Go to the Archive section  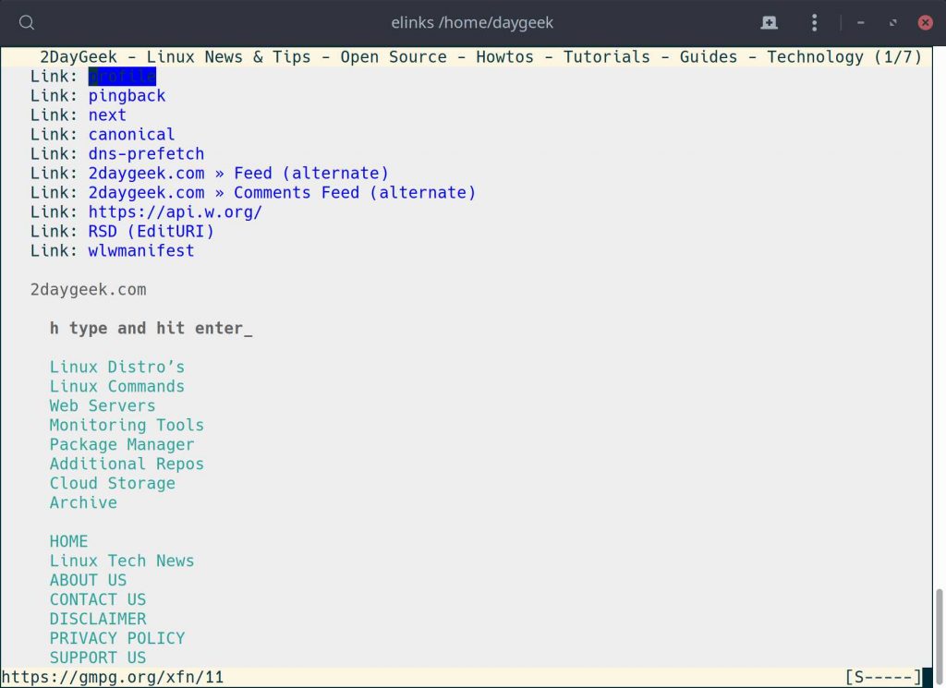coord(82,502)
